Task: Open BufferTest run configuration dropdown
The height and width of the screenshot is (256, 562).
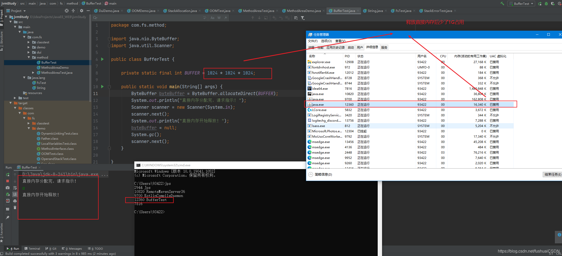Action: (x=522, y=4)
